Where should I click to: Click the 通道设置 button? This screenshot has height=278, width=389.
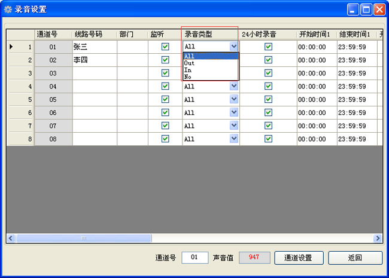pyautogui.click(x=299, y=258)
